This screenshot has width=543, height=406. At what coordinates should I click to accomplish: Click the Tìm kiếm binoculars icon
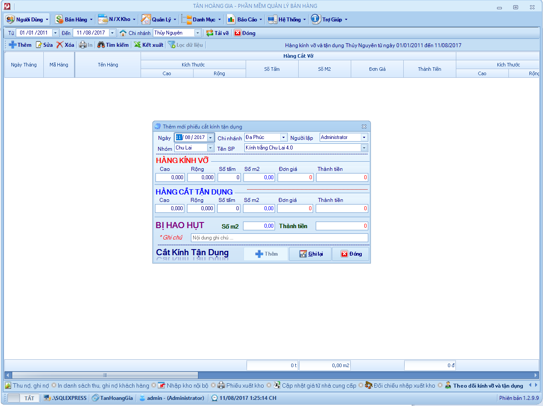(x=101, y=45)
